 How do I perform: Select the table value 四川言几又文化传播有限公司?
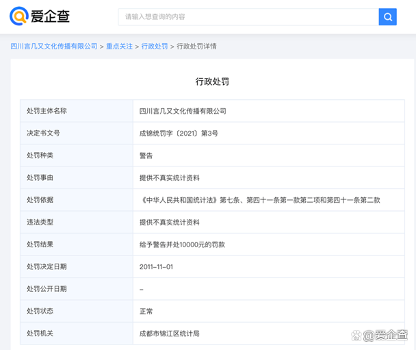tap(183, 111)
